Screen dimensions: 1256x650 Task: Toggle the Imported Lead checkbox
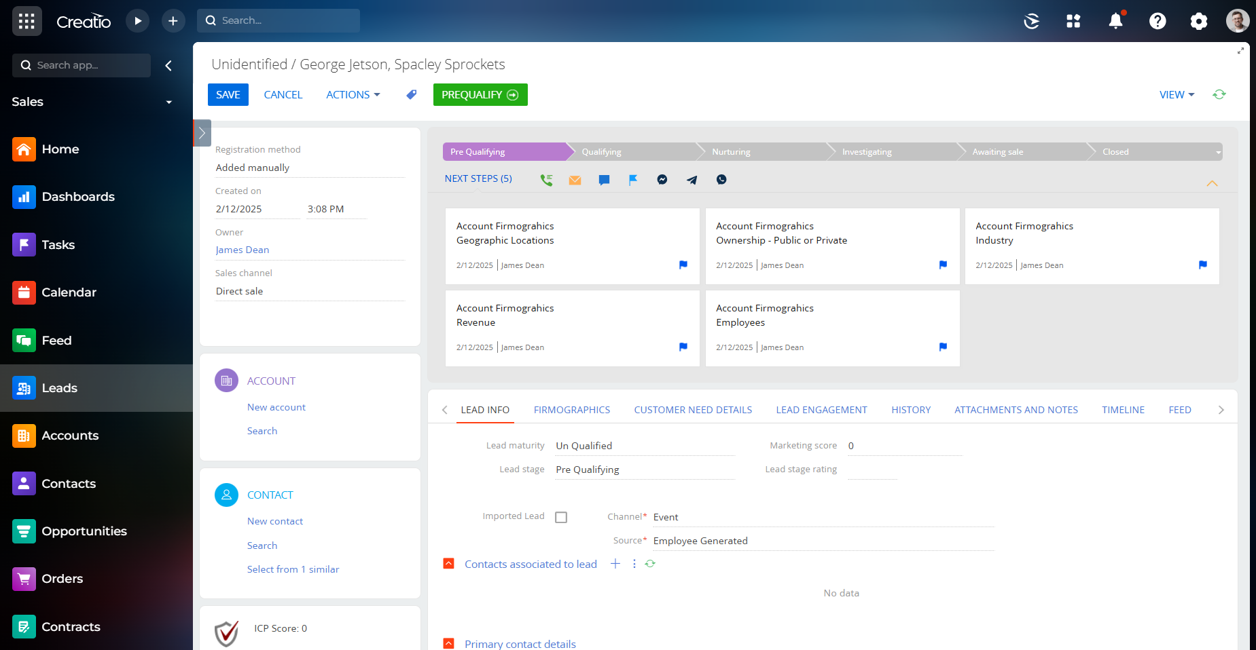tap(561, 517)
